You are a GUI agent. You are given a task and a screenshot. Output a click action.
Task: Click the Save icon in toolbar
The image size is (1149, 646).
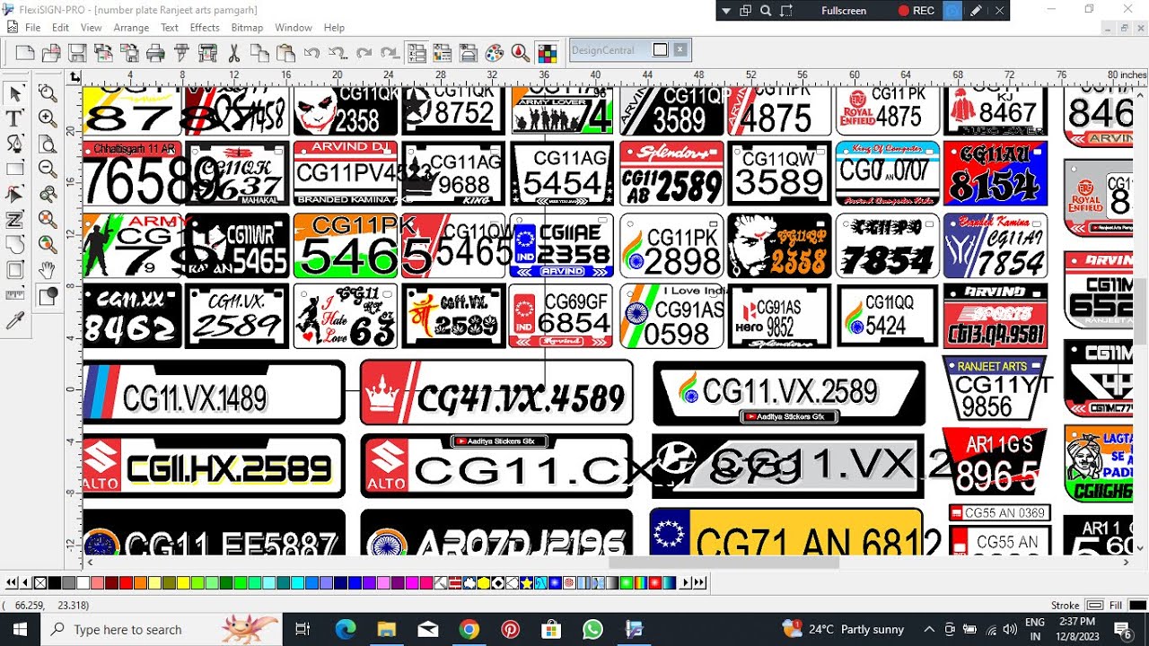point(77,52)
